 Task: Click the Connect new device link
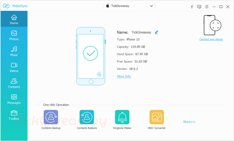tap(211, 39)
